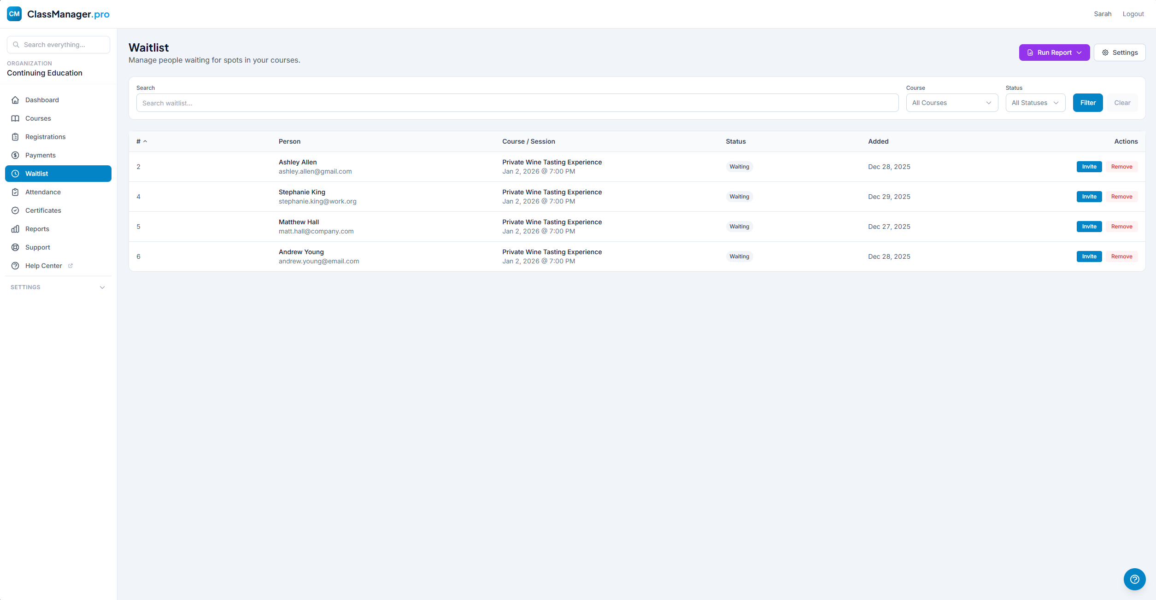This screenshot has height=600, width=1156.
Task: Select the Dashboard home icon
Action: pyautogui.click(x=15, y=100)
